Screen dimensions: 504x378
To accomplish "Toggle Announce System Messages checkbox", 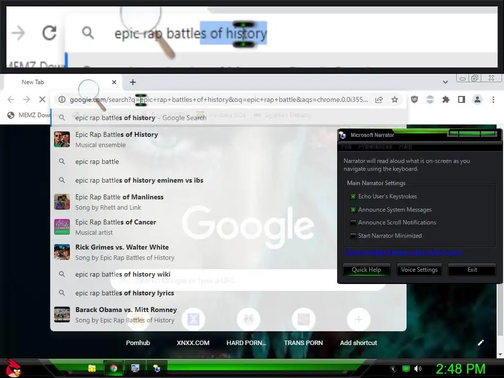I will (x=353, y=210).
